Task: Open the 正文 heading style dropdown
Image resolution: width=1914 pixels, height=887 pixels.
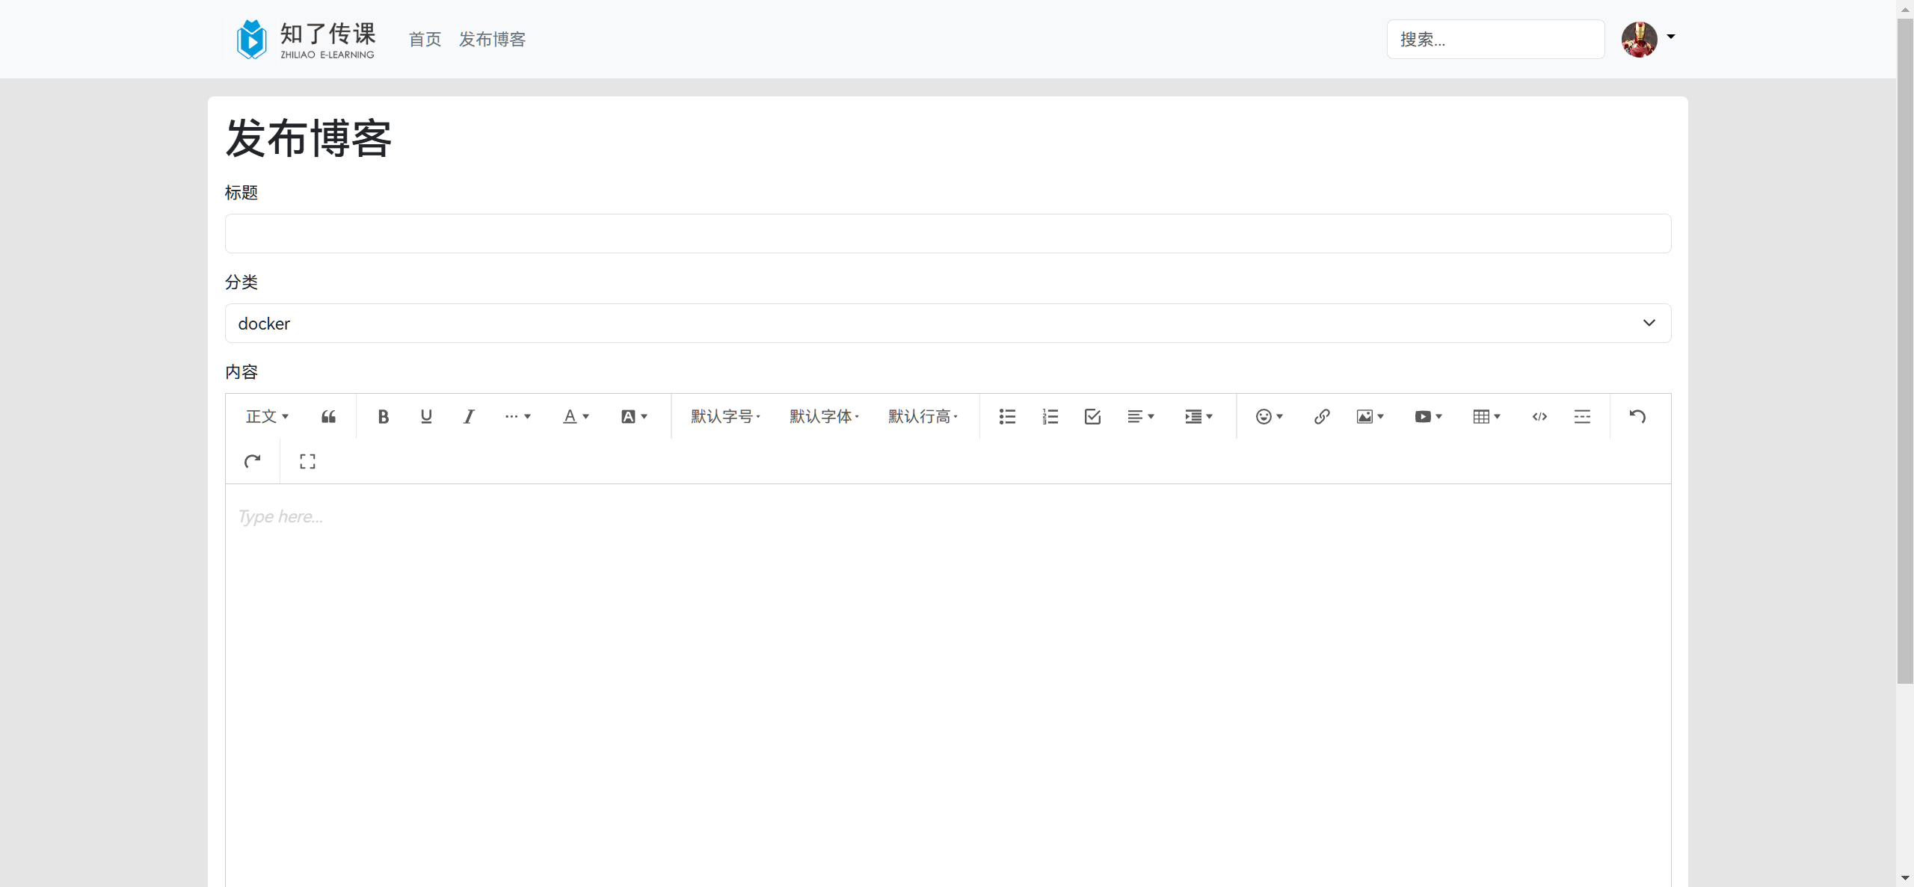Action: [x=268, y=416]
